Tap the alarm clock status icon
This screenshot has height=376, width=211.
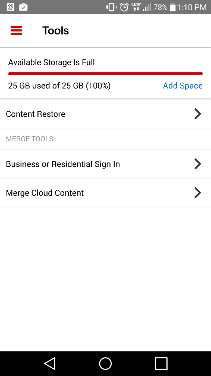(124, 7)
